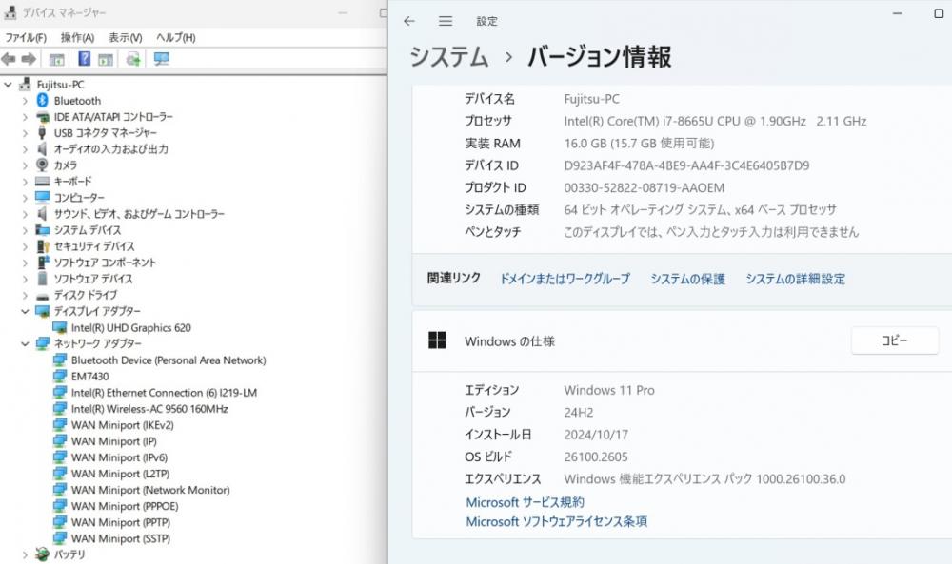Click the Settings back arrow
Image resolution: width=952 pixels, height=564 pixels.
[x=409, y=21]
